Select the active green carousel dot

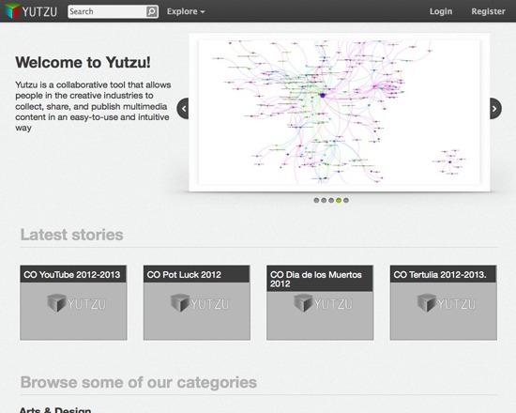click(339, 200)
